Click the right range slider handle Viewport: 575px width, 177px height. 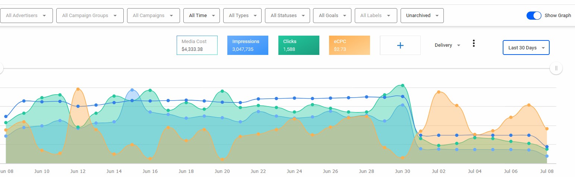(x=556, y=68)
